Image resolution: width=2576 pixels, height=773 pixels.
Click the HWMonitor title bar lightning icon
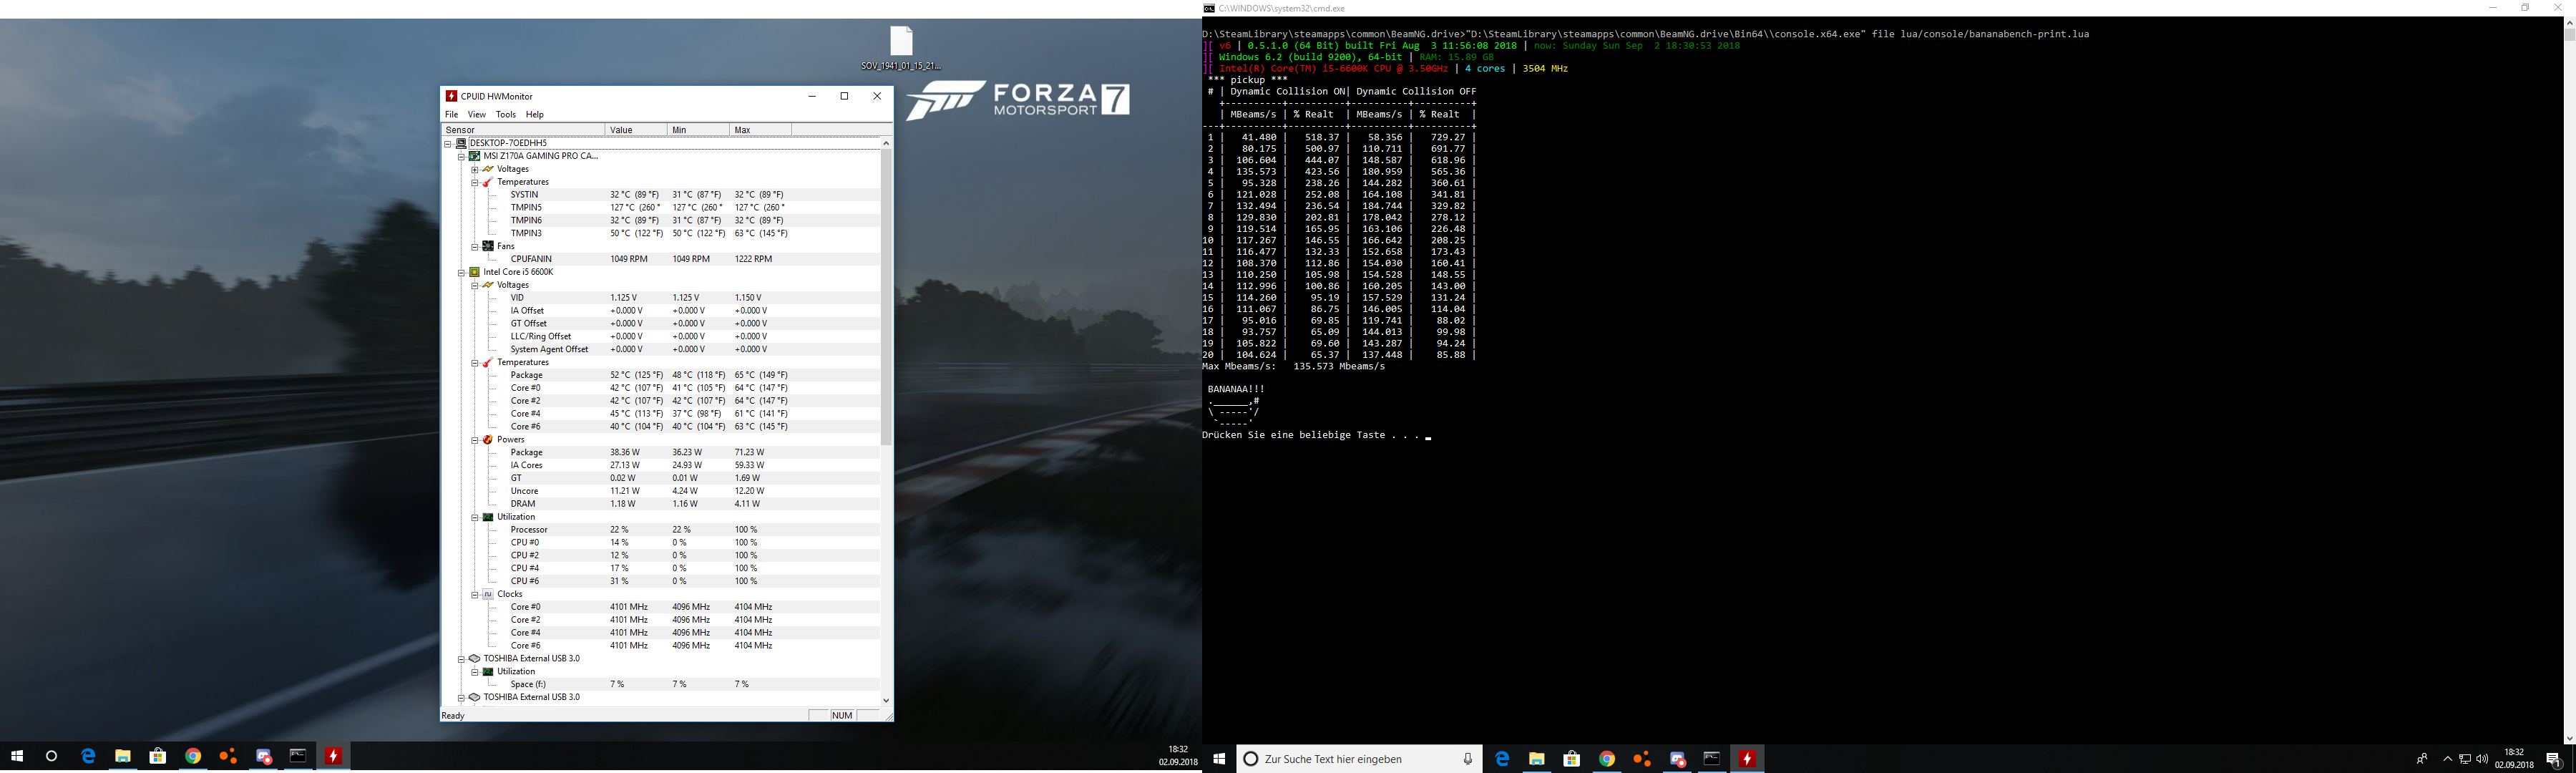click(451, 96)
